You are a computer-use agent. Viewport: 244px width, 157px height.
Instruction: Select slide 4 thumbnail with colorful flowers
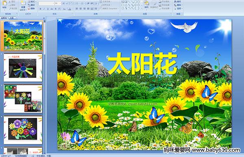[x=23, y=130]
